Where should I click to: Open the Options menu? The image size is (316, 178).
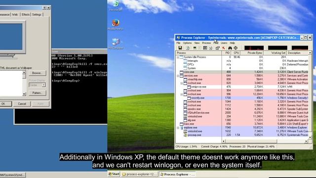(x=187, y=43)
